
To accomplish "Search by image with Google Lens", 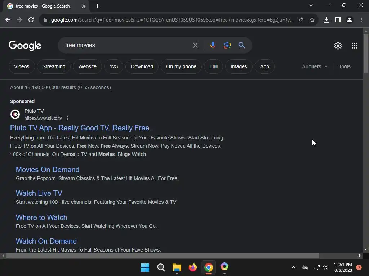I will pos(227,45).
